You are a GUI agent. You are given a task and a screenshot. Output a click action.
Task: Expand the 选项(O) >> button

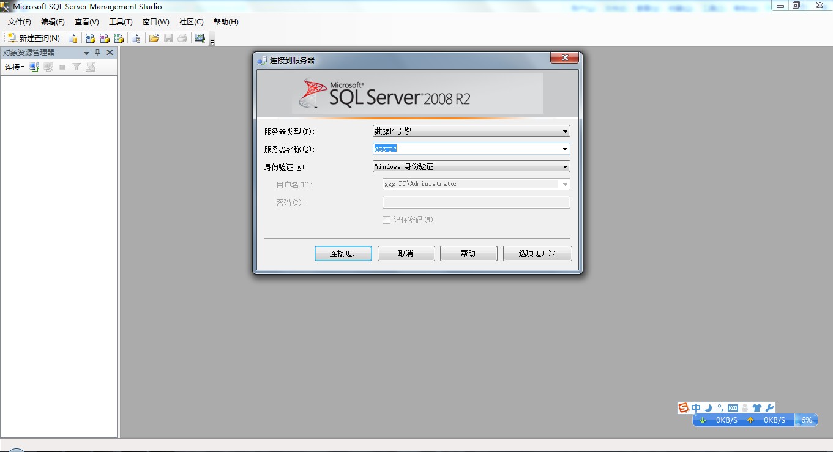(537, 253)
